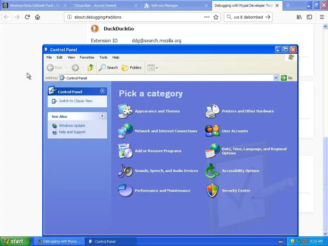Click the scrollbar down arrow
Screen dimensions: 328x246
[x=325, y=234]
